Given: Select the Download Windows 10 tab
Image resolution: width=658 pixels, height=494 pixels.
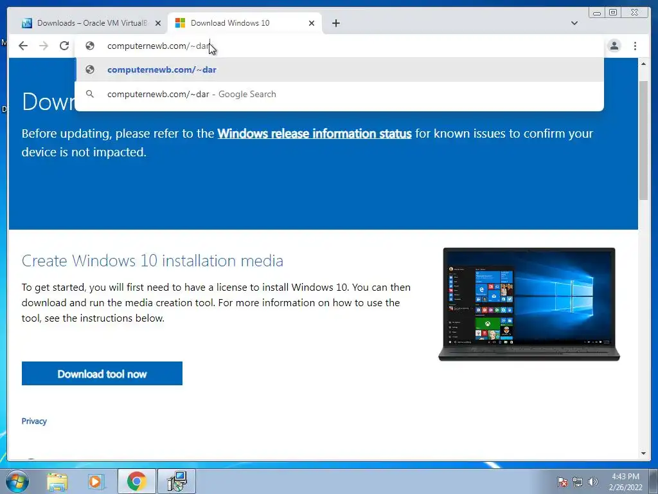Looking at the screenshot, I should click(245, 23).
